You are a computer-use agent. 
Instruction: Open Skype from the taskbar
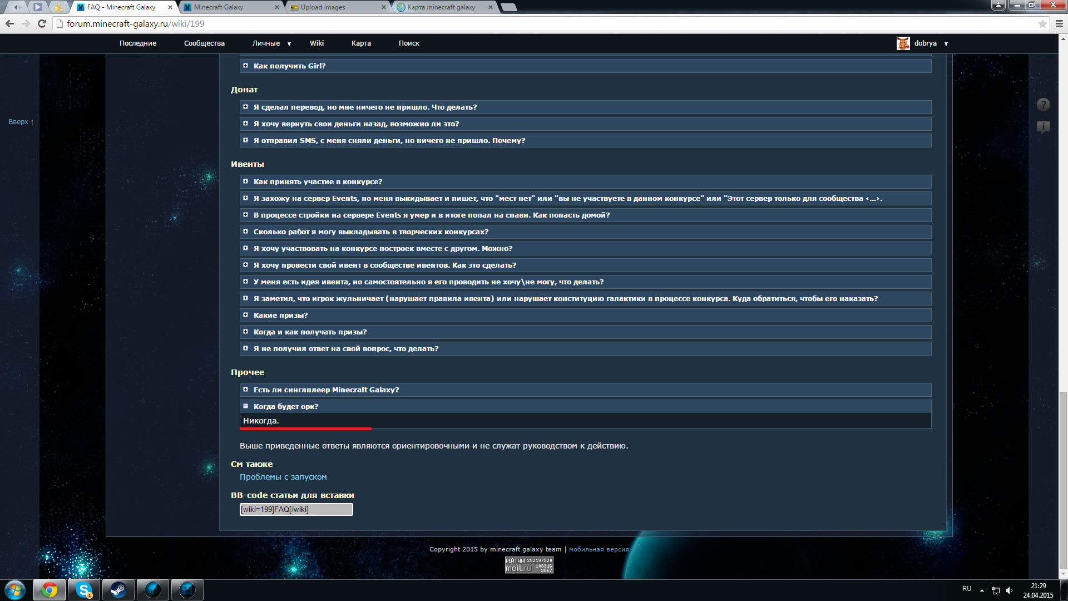click(x=84, y=590)
